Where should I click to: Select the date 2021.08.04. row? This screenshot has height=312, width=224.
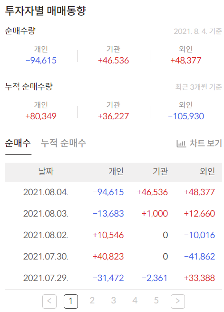click(113, 192)
